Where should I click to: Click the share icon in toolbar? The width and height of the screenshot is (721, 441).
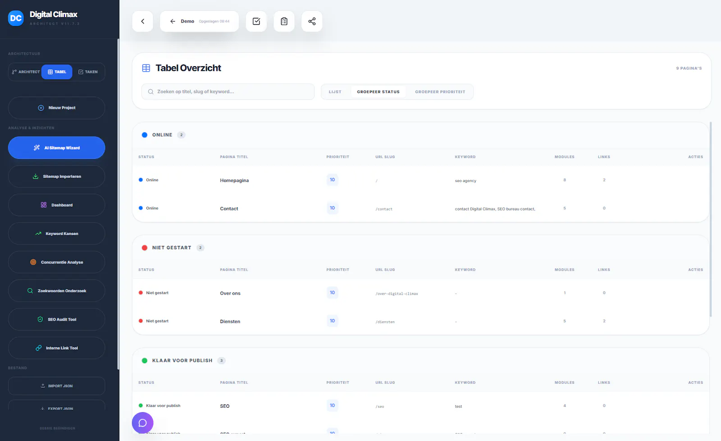tap(312, 21)
